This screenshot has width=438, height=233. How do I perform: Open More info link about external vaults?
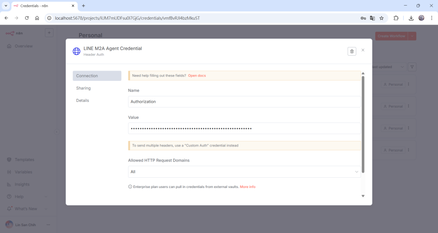point(248,187)
